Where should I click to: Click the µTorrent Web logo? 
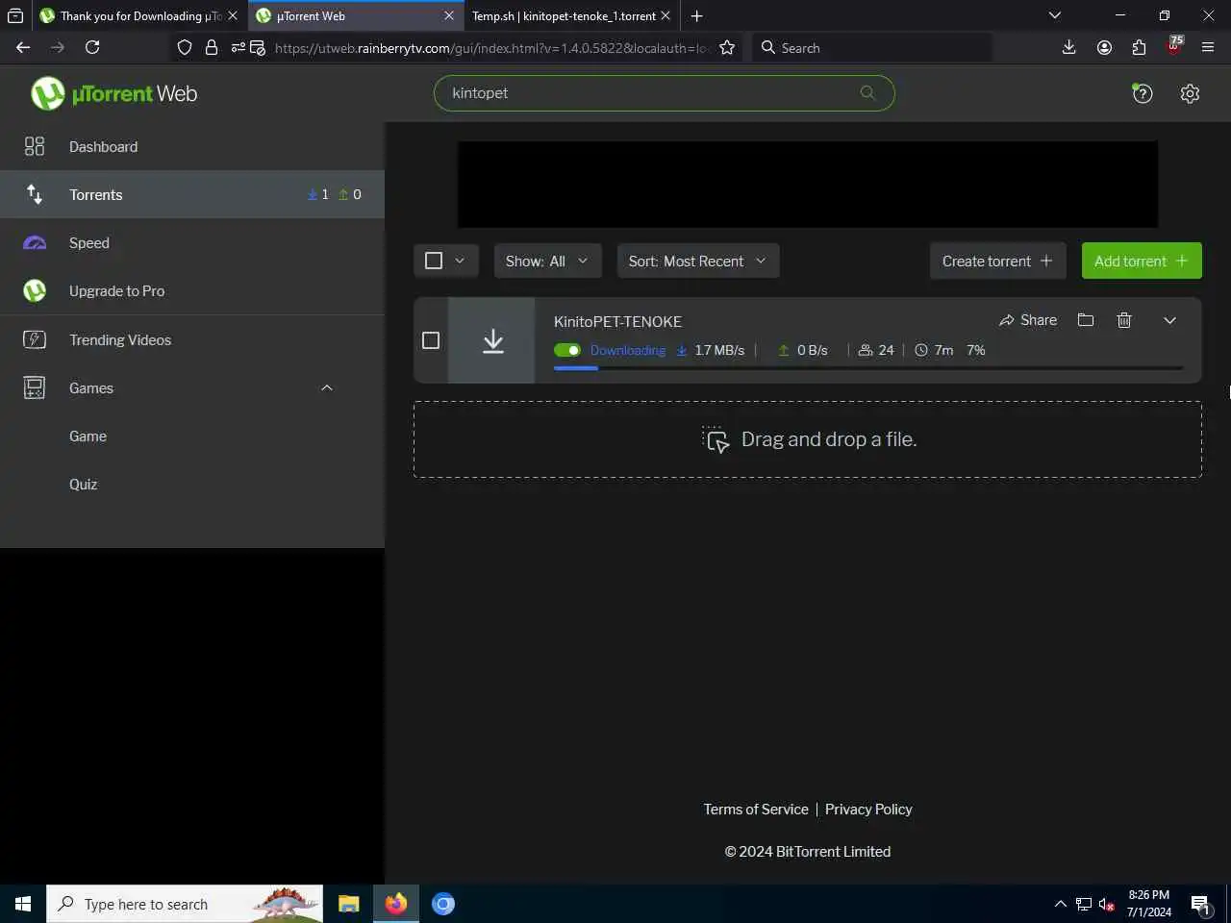point(113,93)
